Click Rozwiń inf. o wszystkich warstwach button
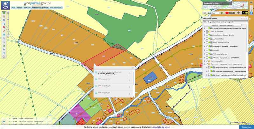 click(223, 25)
